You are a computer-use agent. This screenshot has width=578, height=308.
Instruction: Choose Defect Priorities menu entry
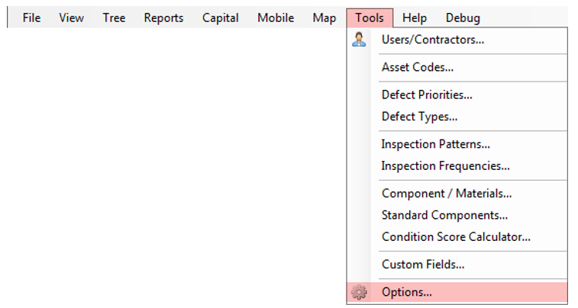click(427, 95)
